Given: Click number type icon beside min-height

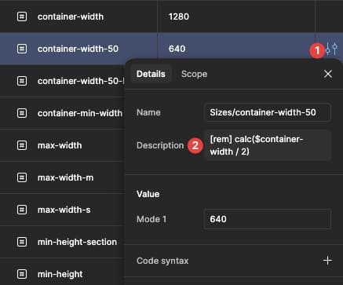Looking at the screenshot, I should [x=22, y=274].
